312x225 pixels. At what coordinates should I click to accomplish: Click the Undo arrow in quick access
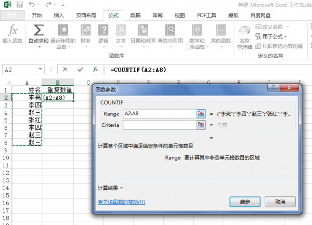point(32,4)
